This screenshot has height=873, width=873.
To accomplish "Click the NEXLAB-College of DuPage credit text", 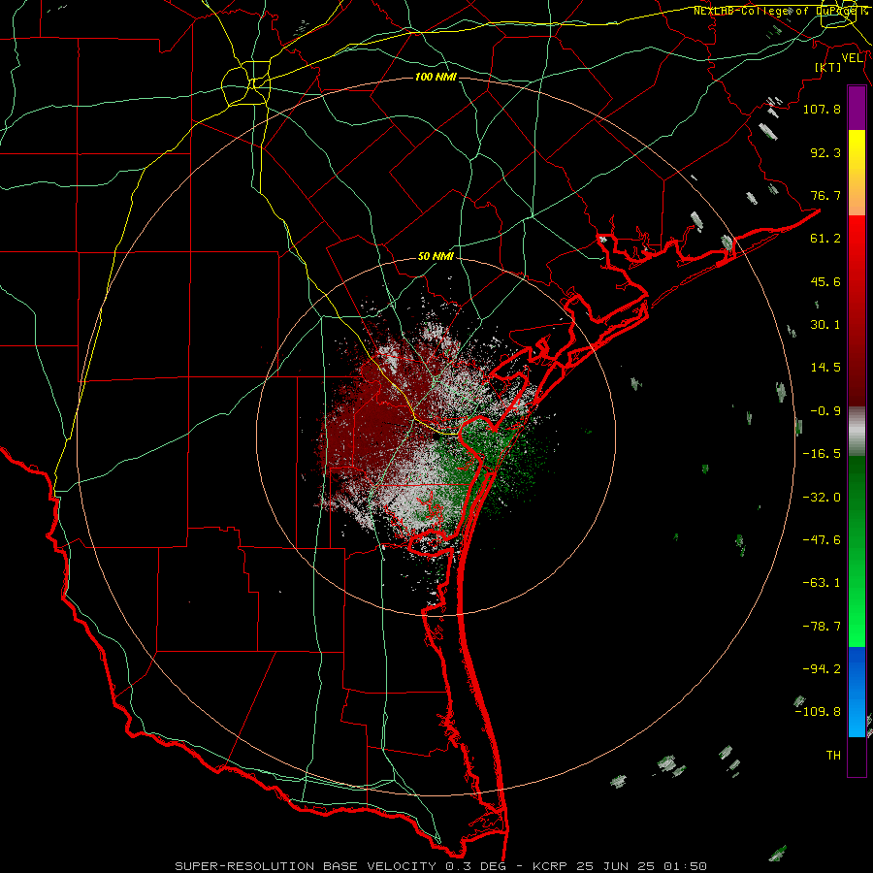I will tap(781, 11).
